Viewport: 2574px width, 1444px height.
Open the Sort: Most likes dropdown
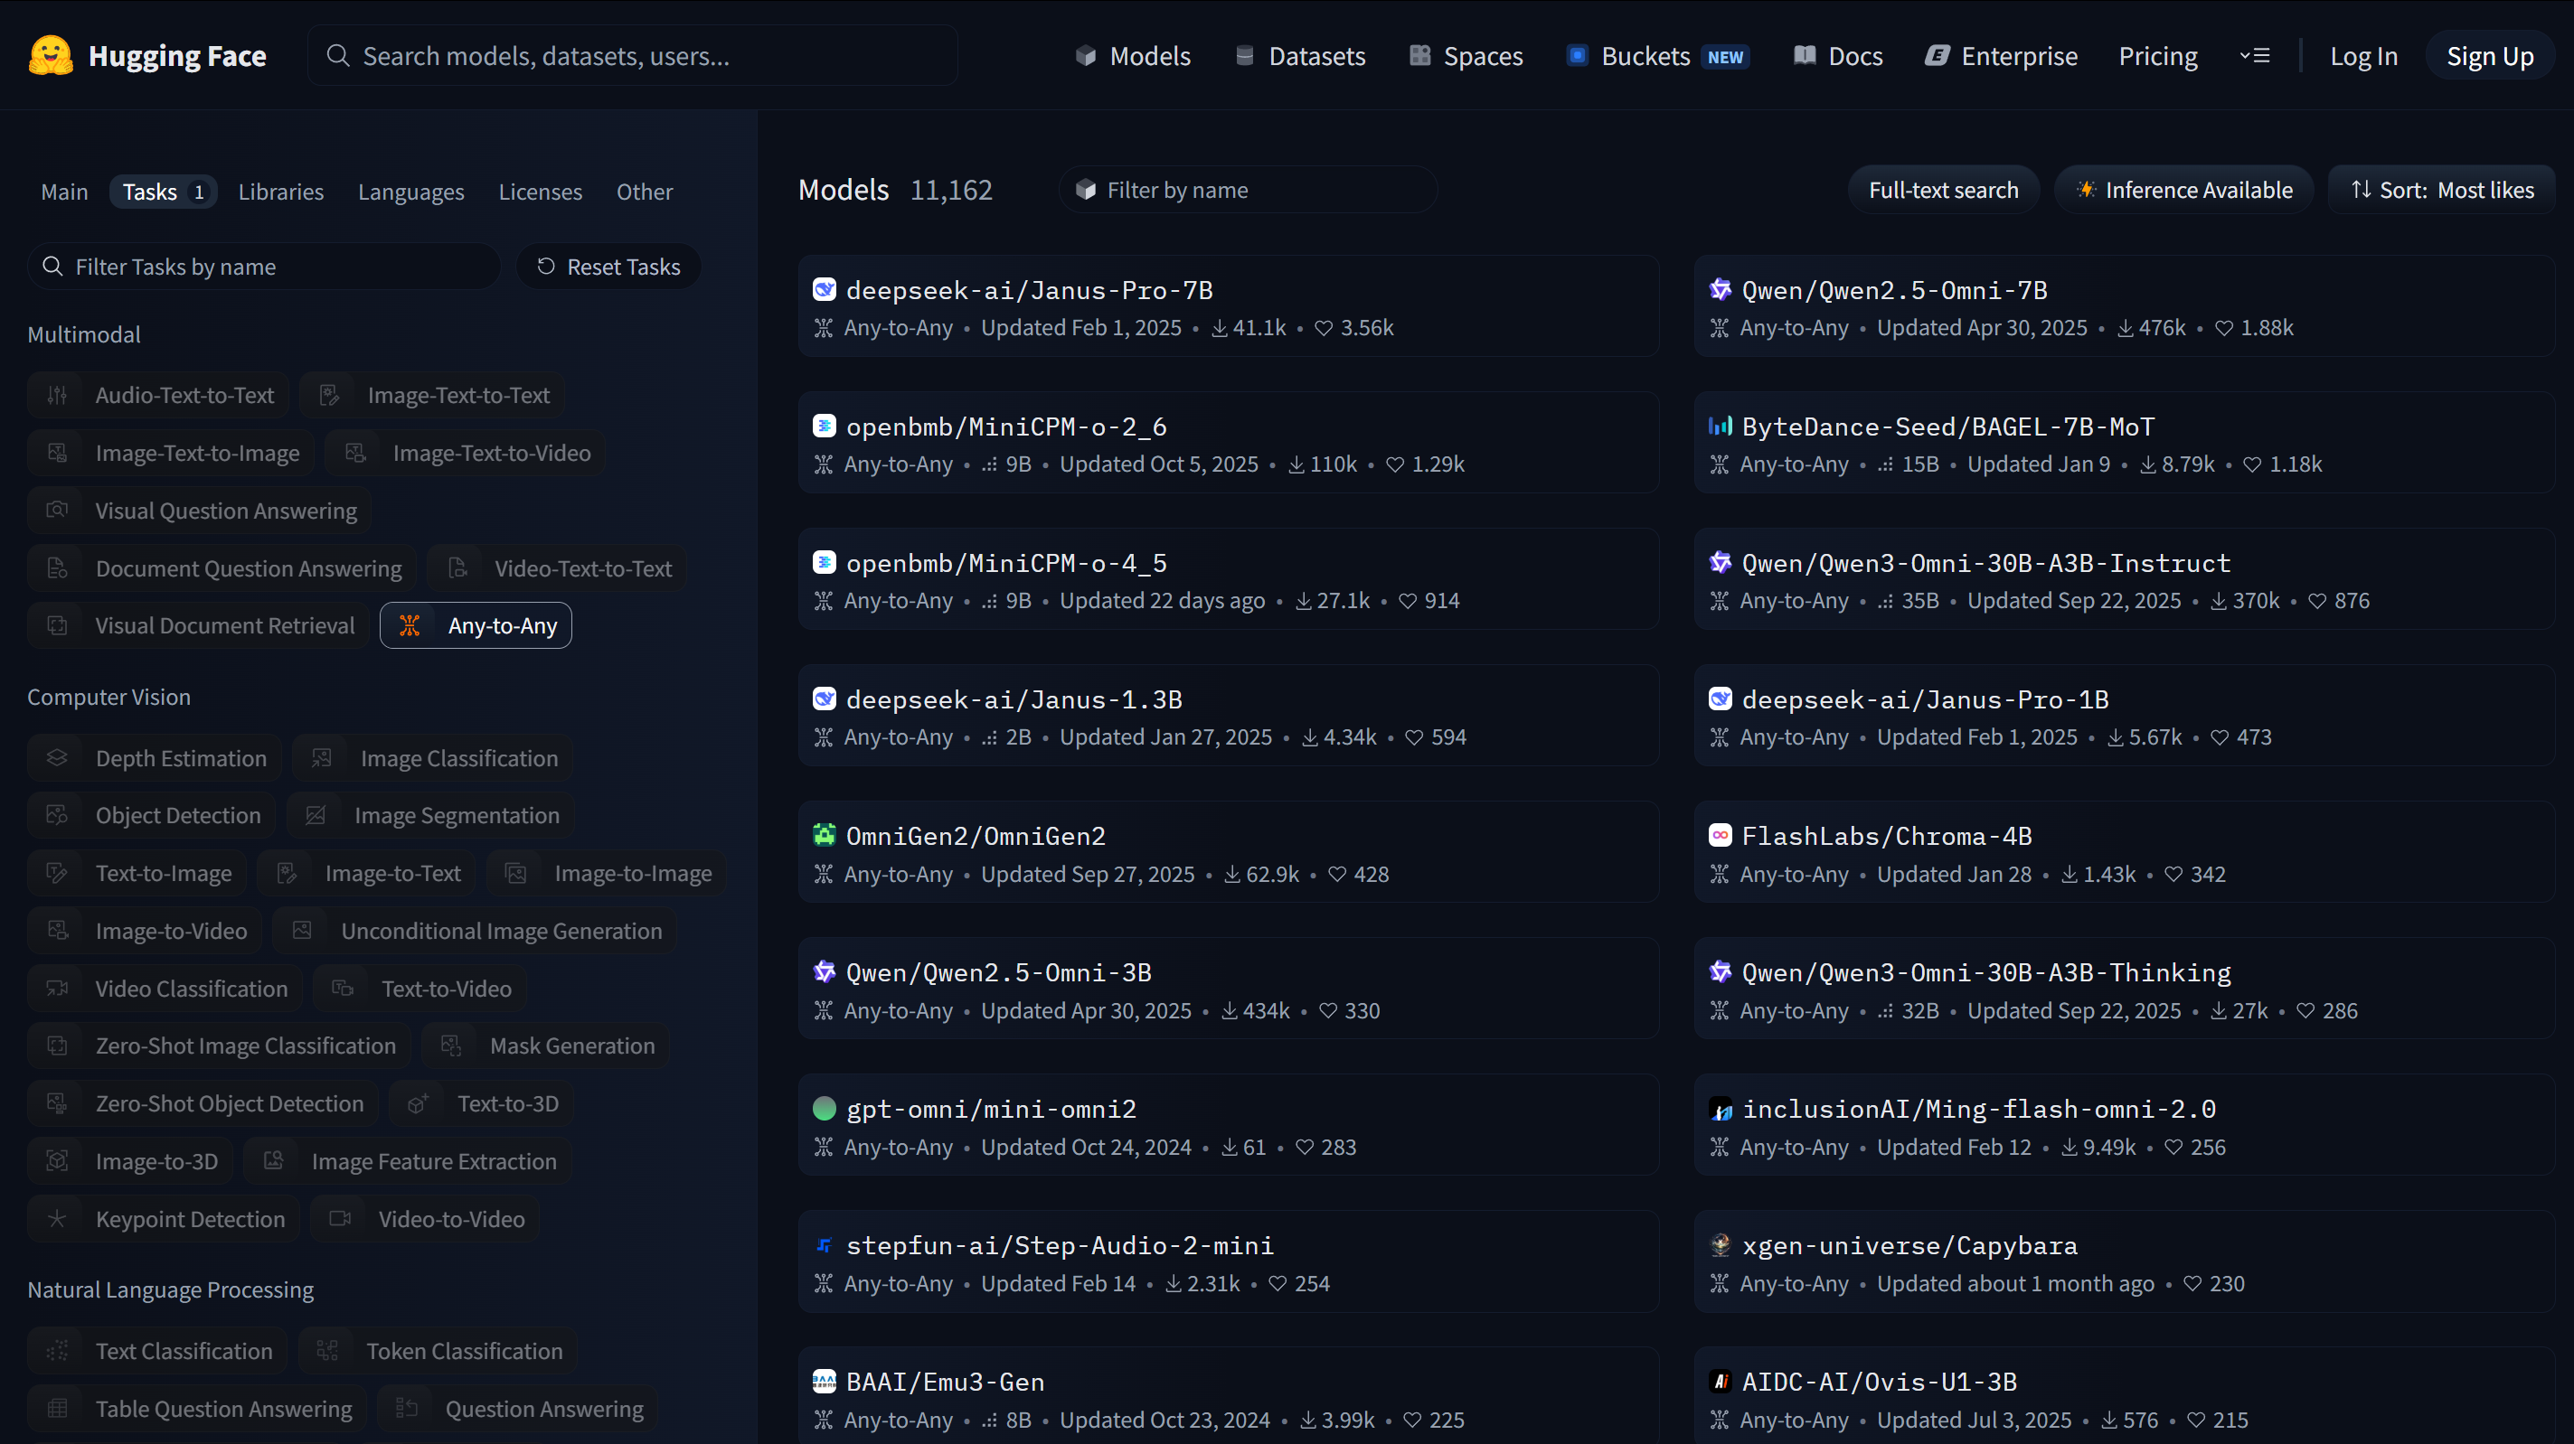coord(2441,190)
